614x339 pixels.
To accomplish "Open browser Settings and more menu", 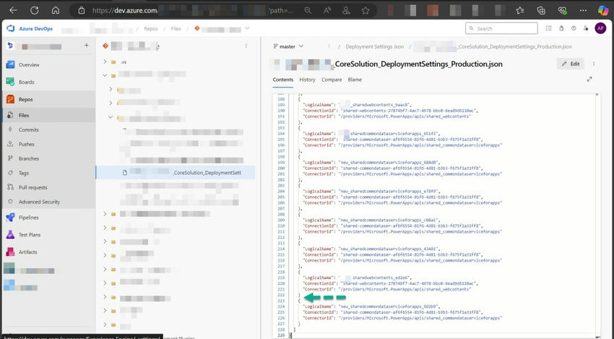I will click(x=583, y=11).
